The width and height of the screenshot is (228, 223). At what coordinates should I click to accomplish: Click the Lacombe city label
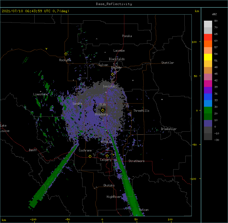click(119, 51)
